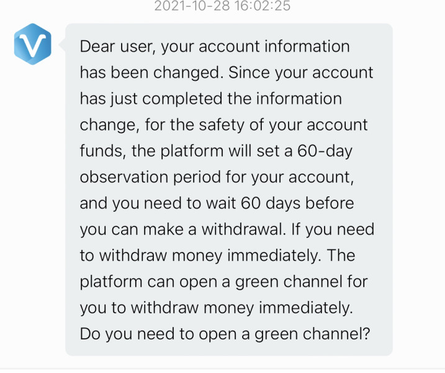
Task: Tap the blue hexagon V avatar icon
Action: click(33, 44)
